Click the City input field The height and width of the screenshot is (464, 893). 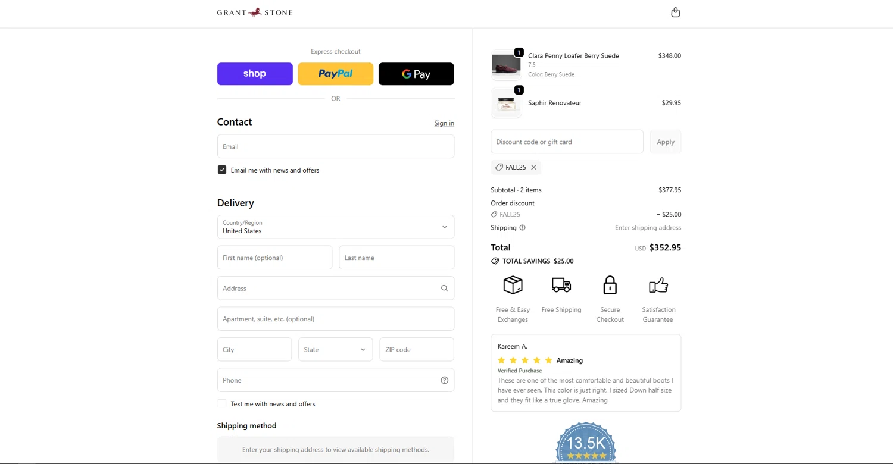coord(255,350)
